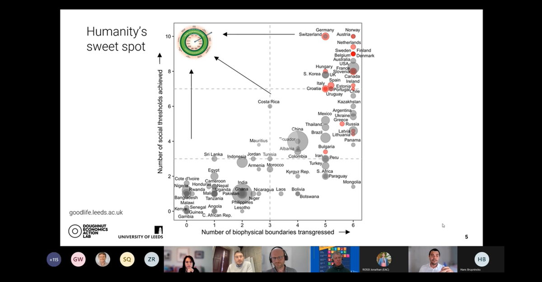Screen dimensions: 542x282
Task: Select the video tile of man in white shirt
Action: coord(433,259)
